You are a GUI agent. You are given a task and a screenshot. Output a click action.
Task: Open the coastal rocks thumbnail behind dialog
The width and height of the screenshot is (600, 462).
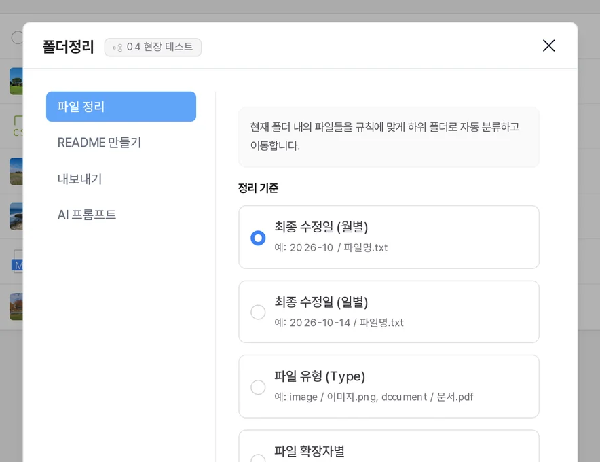[x=16, y=217]
